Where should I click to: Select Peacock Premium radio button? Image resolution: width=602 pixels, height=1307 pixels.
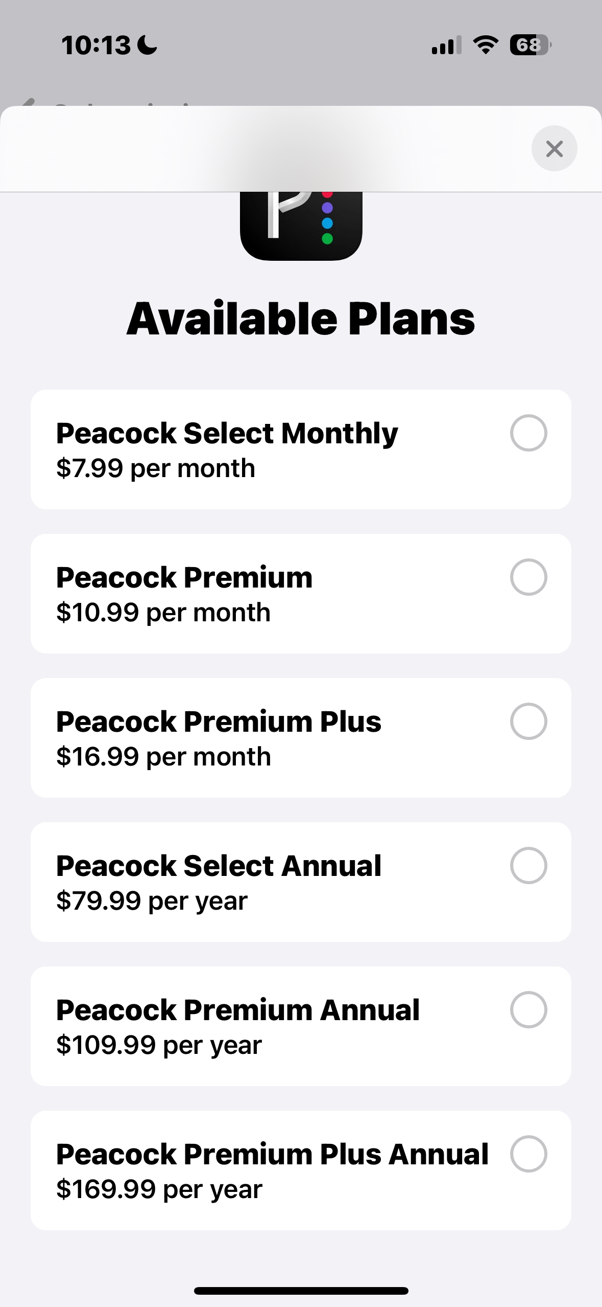528,577
